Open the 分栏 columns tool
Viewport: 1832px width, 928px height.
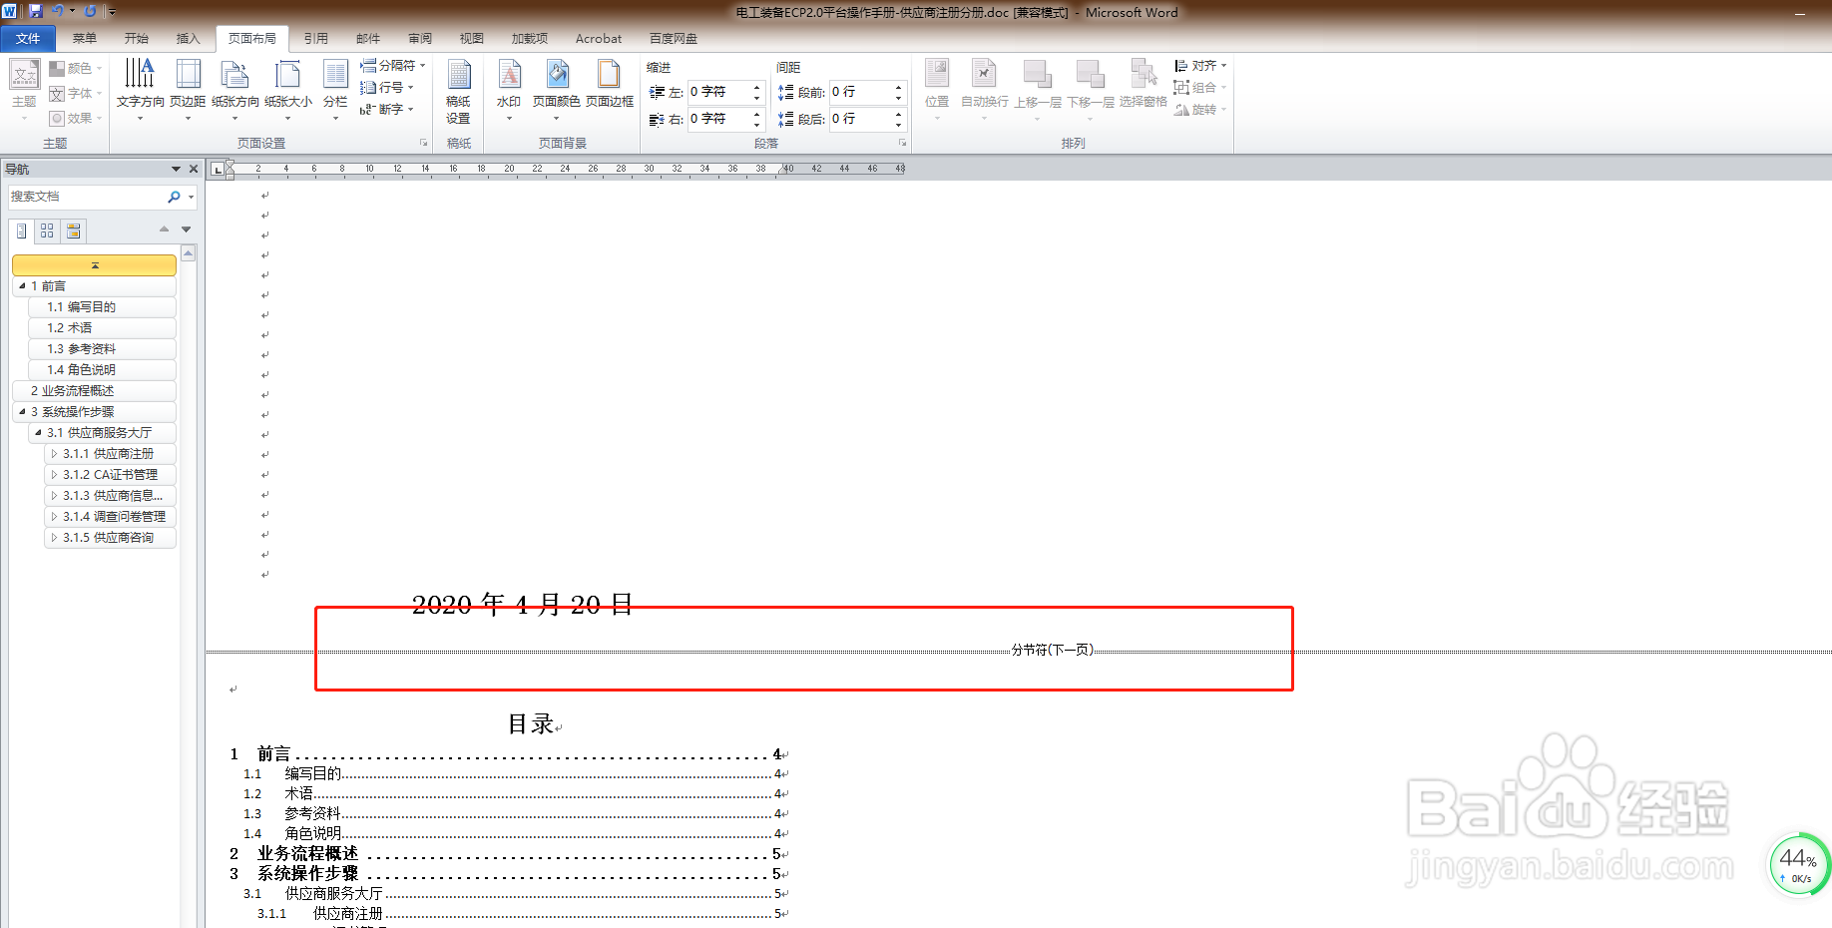click(x=335, y=89)
